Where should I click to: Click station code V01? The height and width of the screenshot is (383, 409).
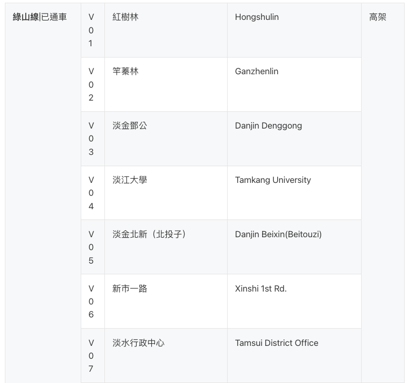(x=91, y=30)
